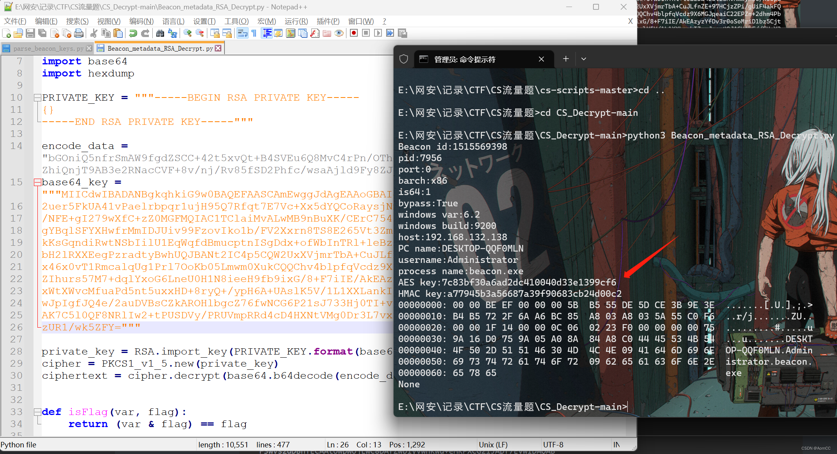Open Find with the binoculars icon
This screenshot has width=837, height=454.
click(160, 34)
